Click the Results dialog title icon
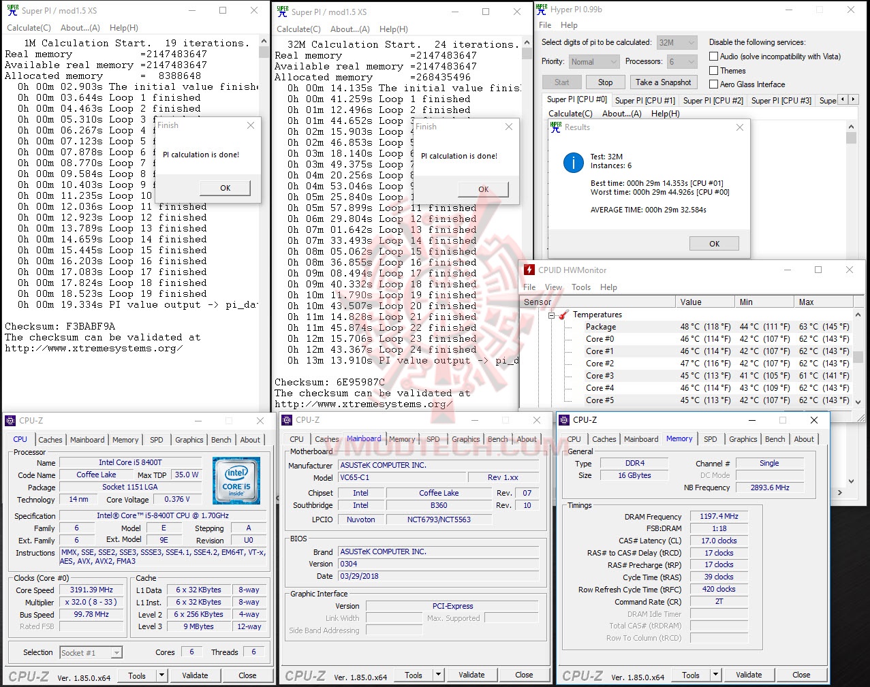Screen dimensions: 870x687 coord(555,127)
